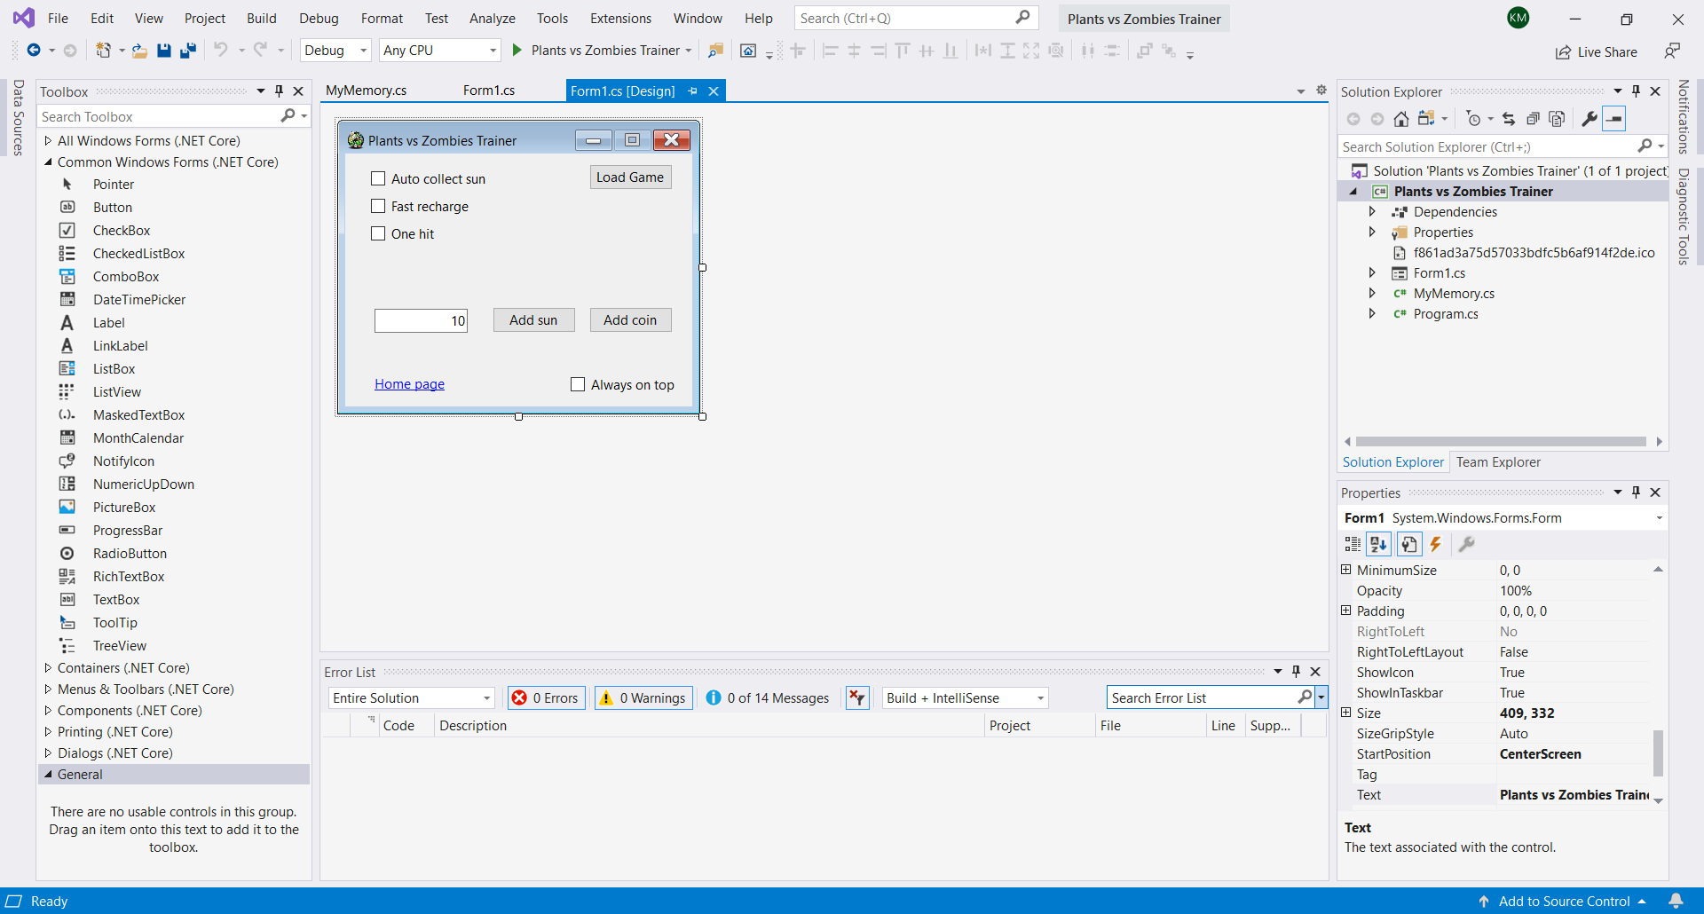Toggle the 0 of 14 Messages filter
This screenshot has width=1704, height=914.
tap(769, 698)
